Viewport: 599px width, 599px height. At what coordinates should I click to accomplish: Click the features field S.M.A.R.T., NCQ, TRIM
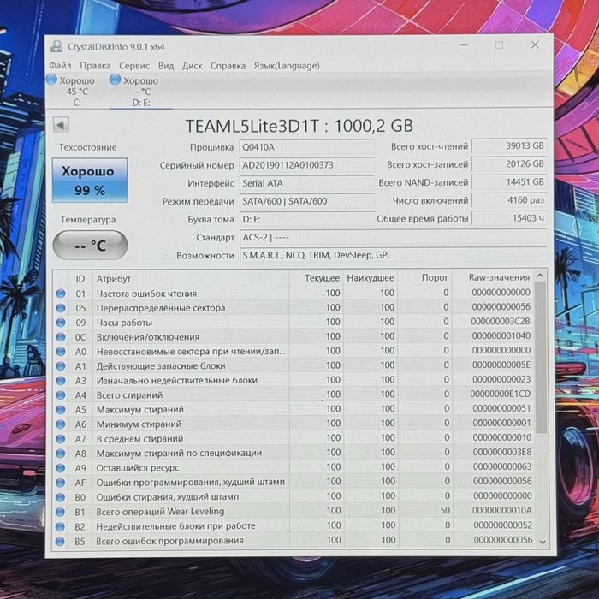point(393,255)
